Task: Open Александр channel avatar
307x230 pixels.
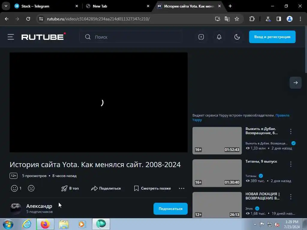Action: pos(16,209)
